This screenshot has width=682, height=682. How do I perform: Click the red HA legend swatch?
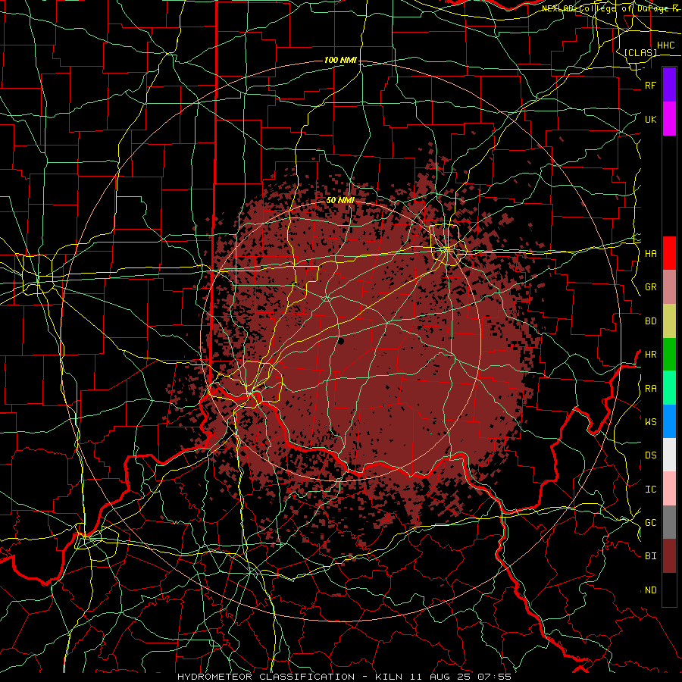point(669,253)
